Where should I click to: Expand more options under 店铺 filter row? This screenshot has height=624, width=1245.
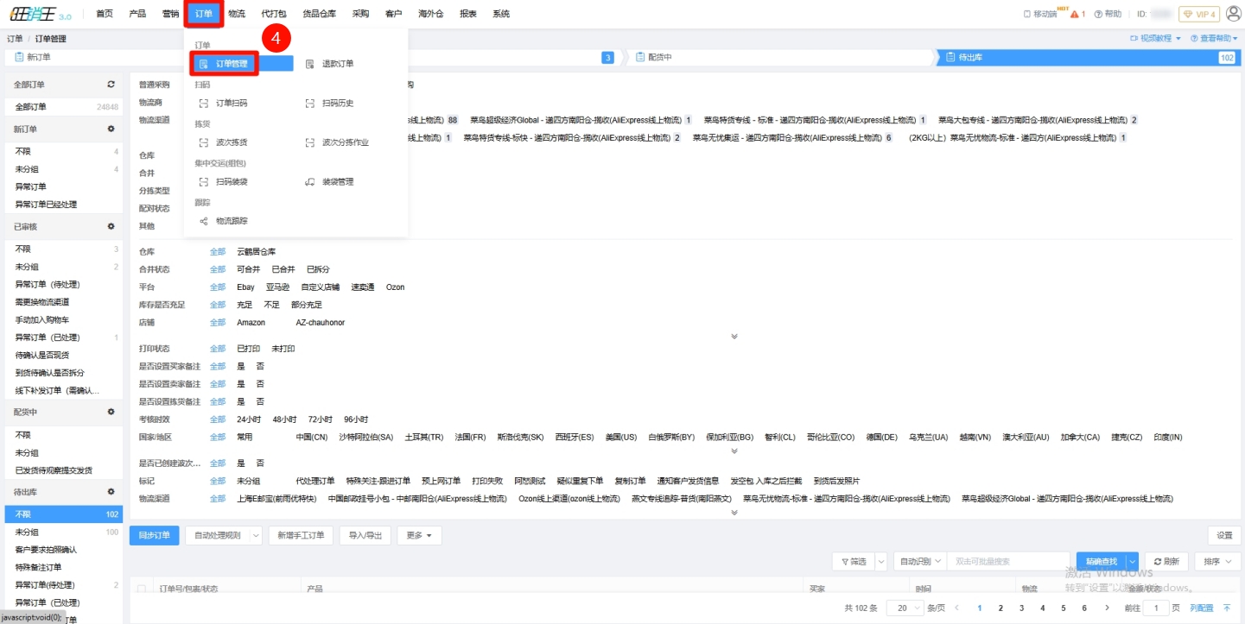[734, 337]
